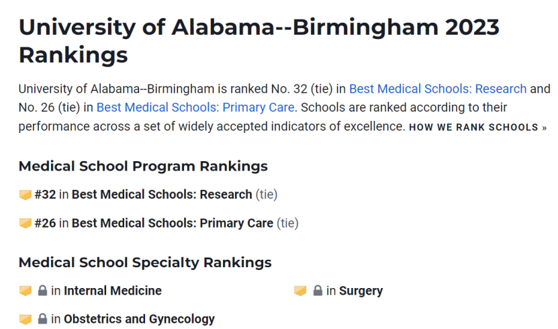The image size is (558, 329).
Task: Follow the HOW WE RANK SCHOOLS link
Action: tap(477, 128)
